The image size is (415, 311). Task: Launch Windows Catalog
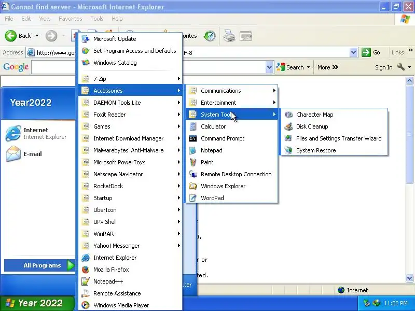click(x=130, y=63)
